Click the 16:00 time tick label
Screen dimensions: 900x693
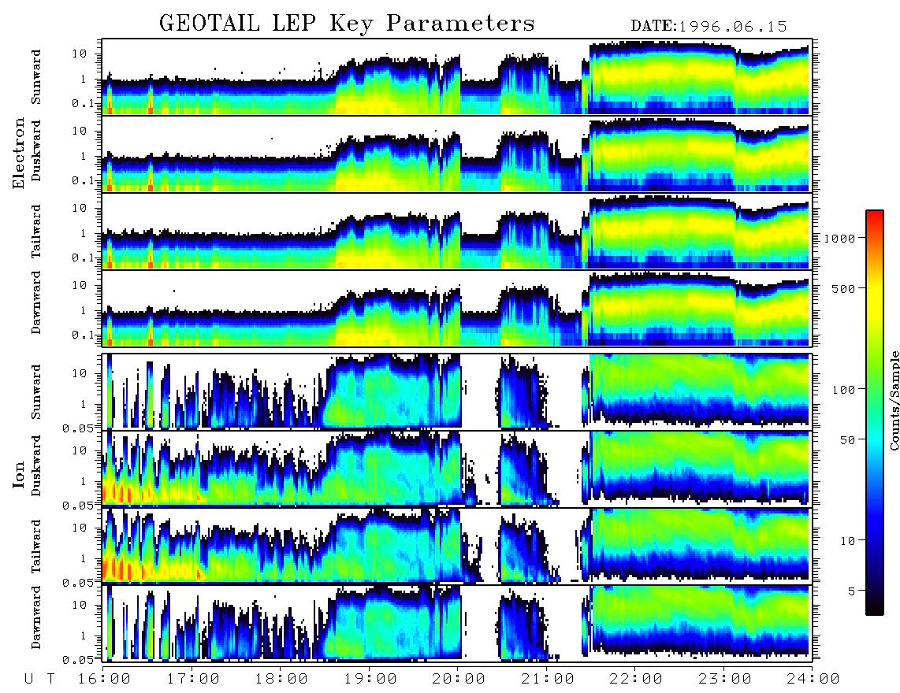[104, 680]
